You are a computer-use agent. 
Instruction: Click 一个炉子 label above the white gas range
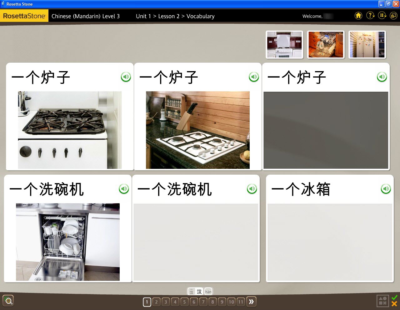41,77
